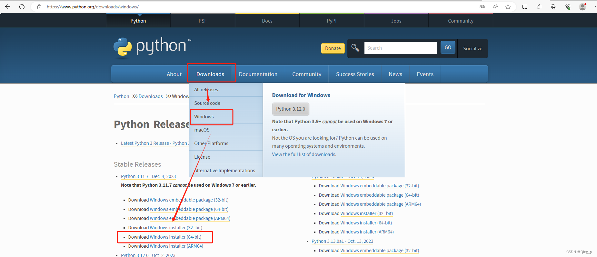This screenshot has width=597, height=257.
Task: Click the browser back arrow
Action: 8,7
